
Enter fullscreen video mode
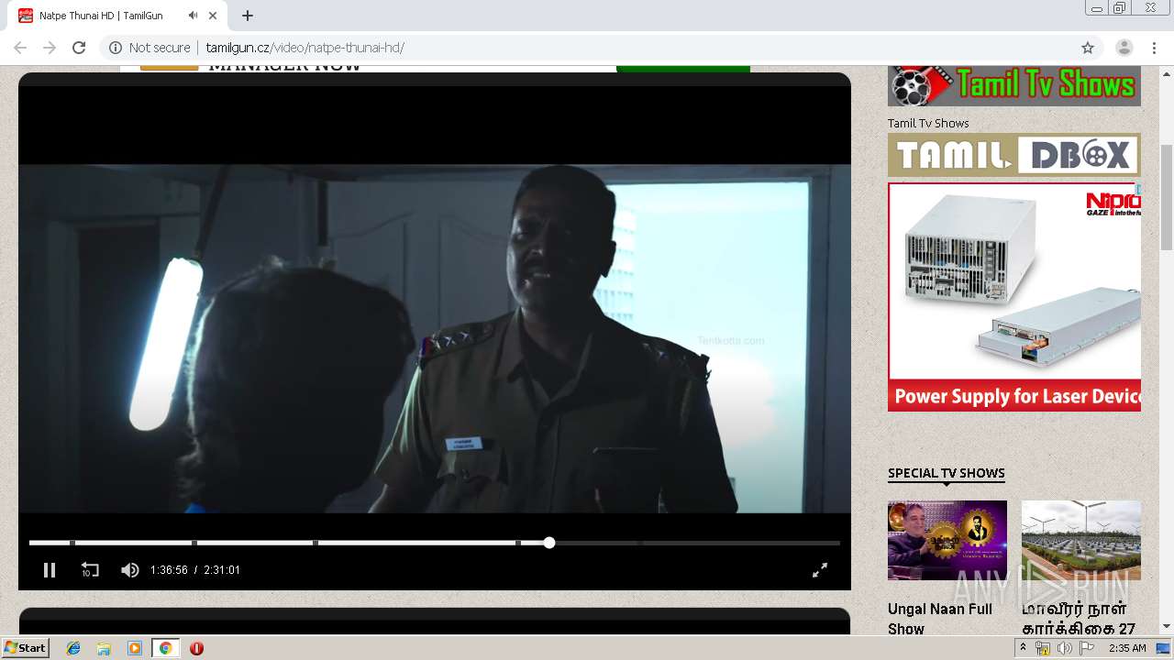click(x=820, y=570)
